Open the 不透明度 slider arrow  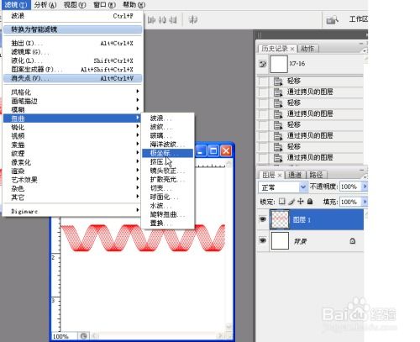(365, 187)
